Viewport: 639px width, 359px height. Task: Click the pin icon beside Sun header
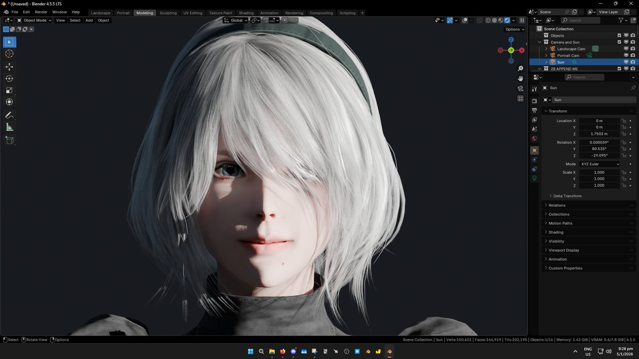[633, 88]
